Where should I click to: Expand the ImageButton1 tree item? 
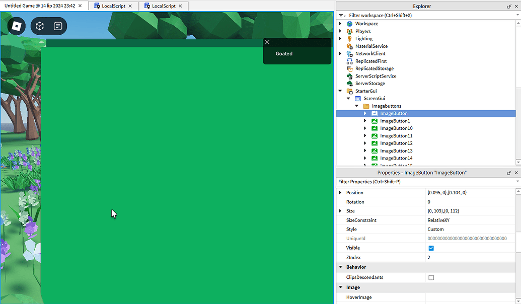365,121
